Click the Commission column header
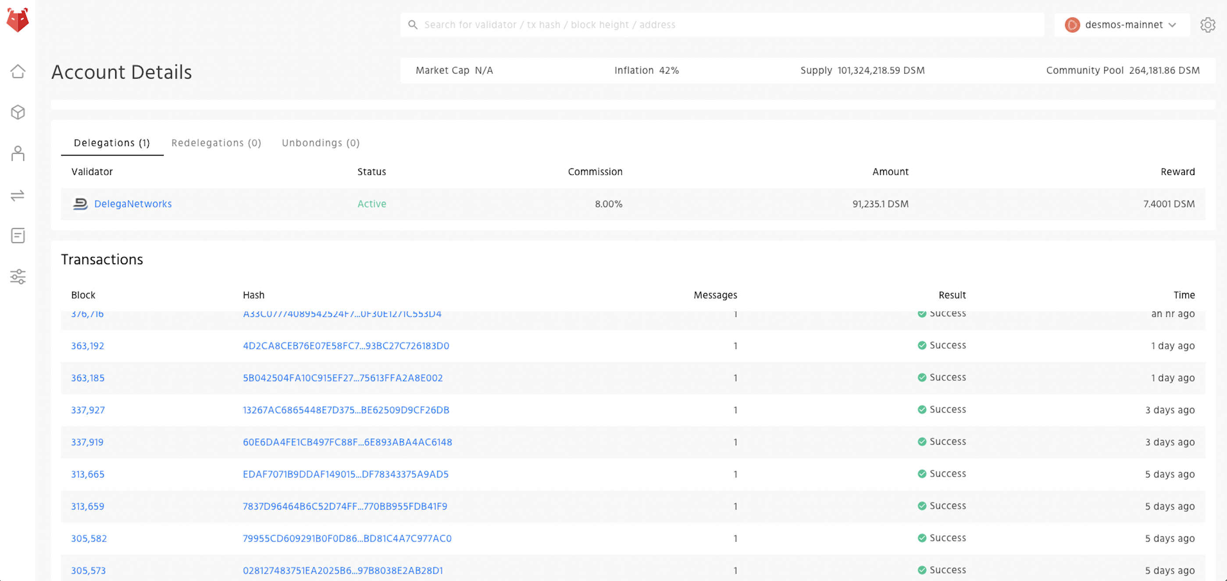Screen dimensions: 1227x581 (x=595, y=172)
